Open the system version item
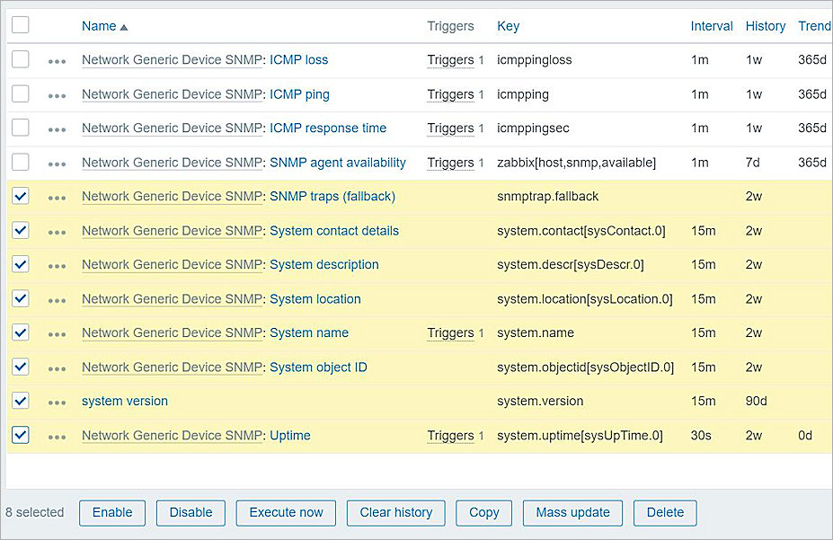The width and height of the screenshot is (833, 540). (x=125, y=401)
